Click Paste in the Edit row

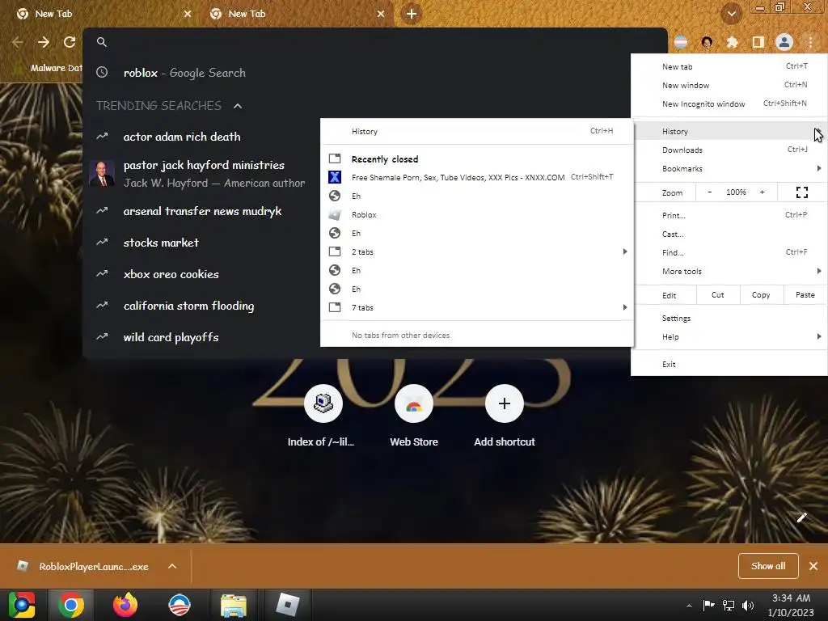coord(805,295)
